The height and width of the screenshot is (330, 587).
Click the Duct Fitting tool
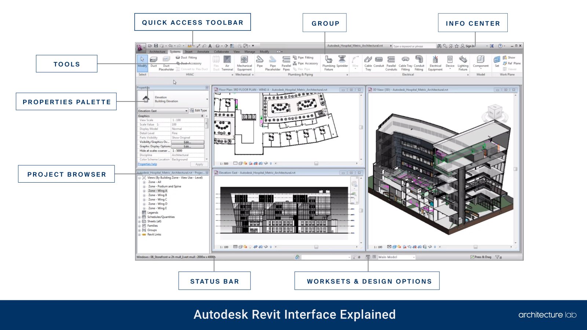click(186, 58)
